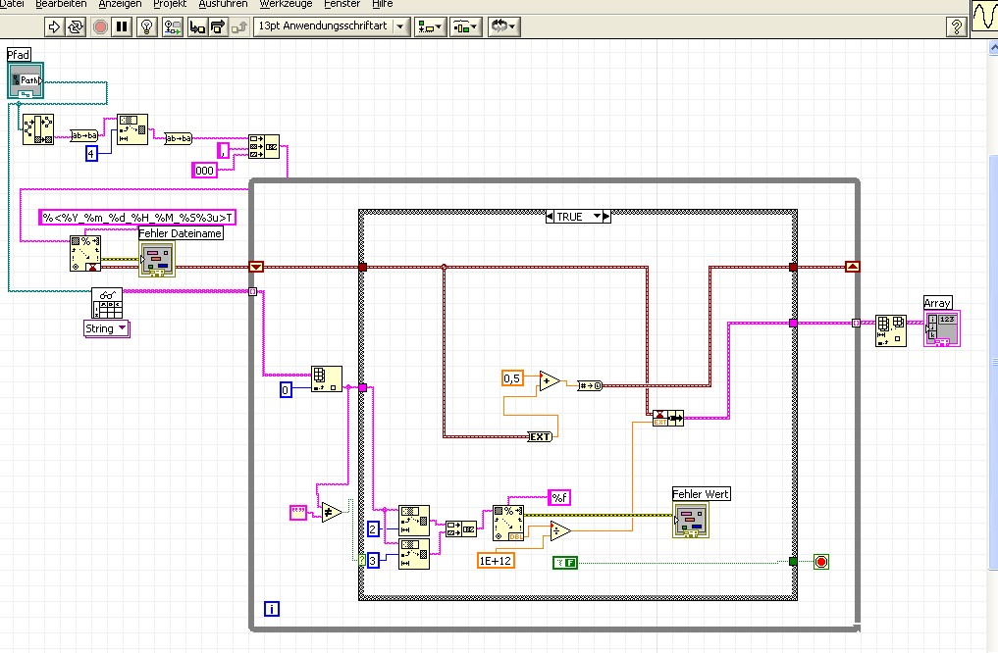Image resolution: width=998 pixels, height=653 pixels.
Task: Select the left shift register on loop
Action: pos(256,267)
